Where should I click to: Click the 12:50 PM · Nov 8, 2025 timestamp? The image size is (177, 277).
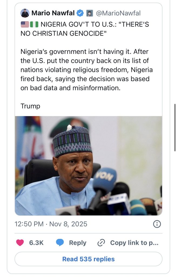51,224
